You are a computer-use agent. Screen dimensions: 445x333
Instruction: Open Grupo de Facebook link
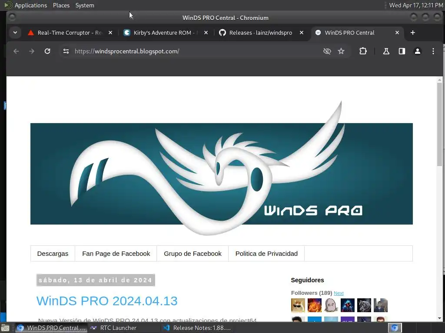tap(193, 253)
